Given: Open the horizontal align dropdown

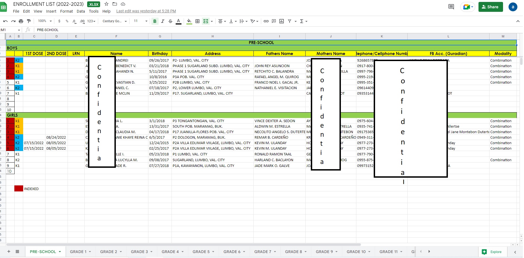Looking at the screenshot, I should (222, 21).
